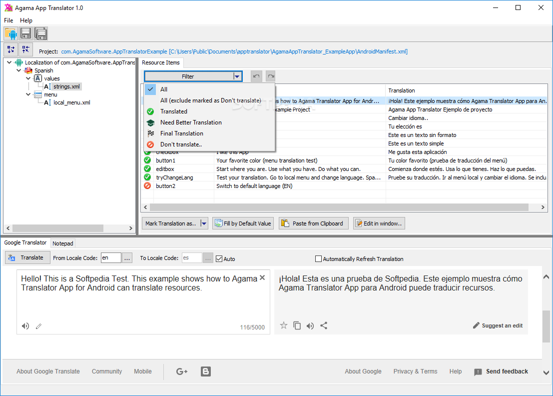Image resolution: width=553 pixels, height=396 pixels.
Task: Open About Google Translate link
Action: pos(48,371)
